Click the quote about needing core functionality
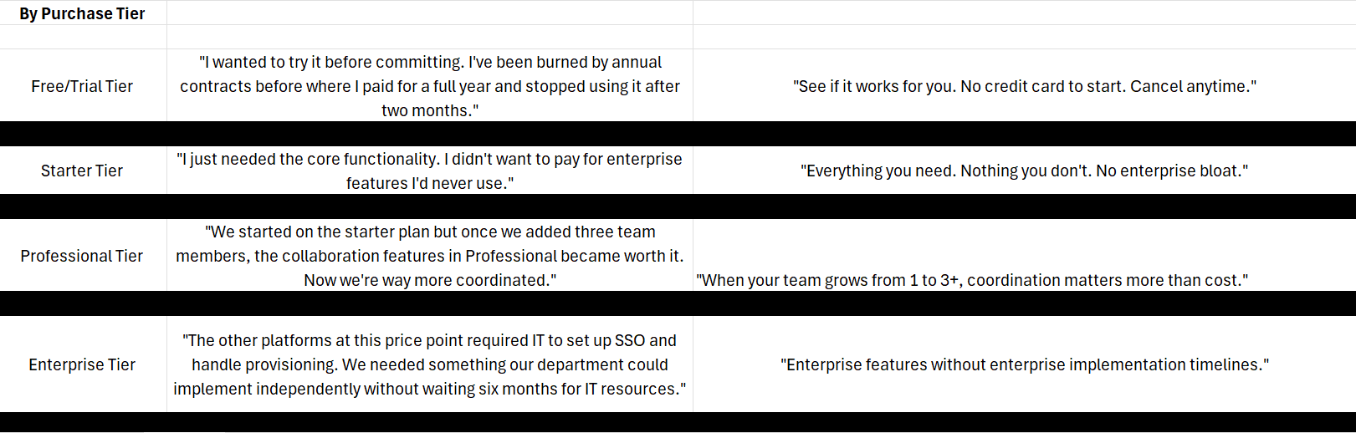The width and height of the screenshot is (1356, 433). click(429, 171)
